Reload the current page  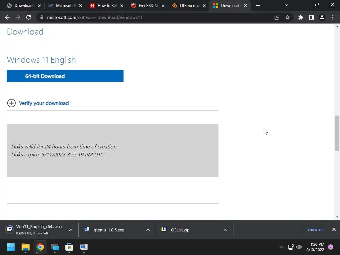pos(29,17)
